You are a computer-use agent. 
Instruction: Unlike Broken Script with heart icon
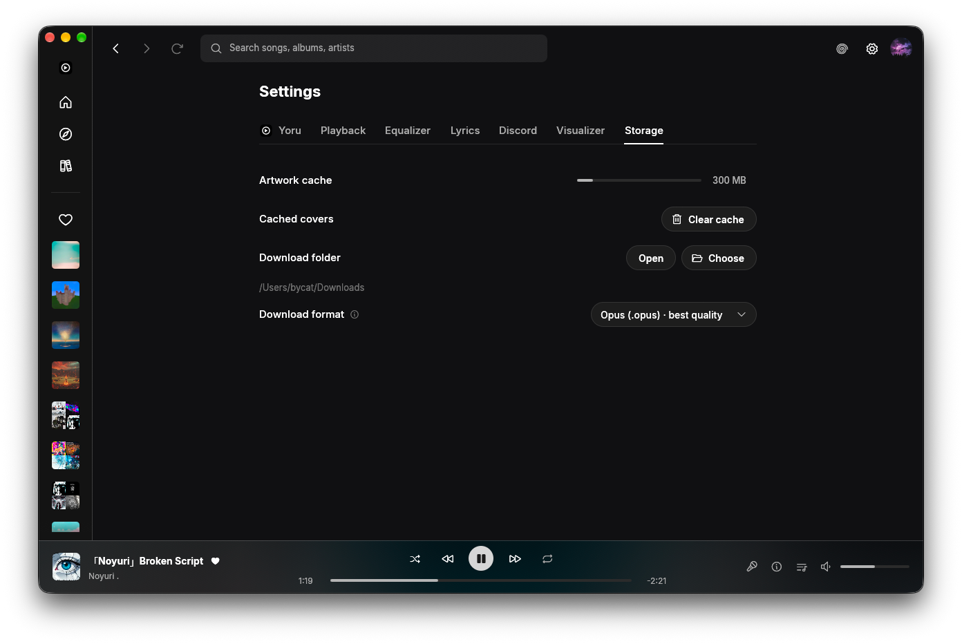pos(216,561)
